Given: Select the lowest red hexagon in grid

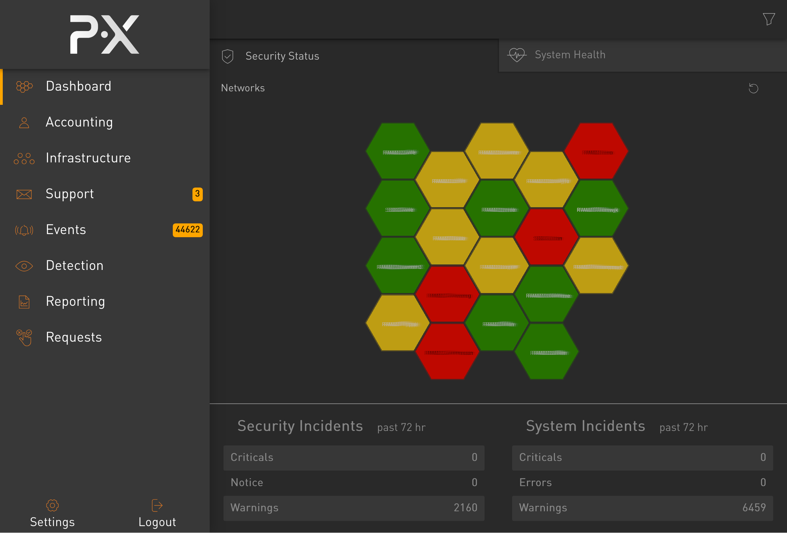Looking at the screenshot, I should pos(447,351).
